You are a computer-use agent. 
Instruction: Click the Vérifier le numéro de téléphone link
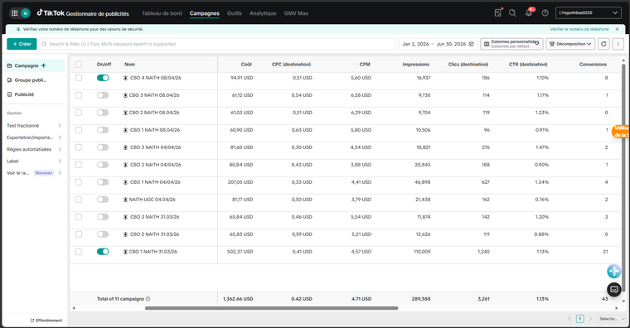tap(579, 29)
